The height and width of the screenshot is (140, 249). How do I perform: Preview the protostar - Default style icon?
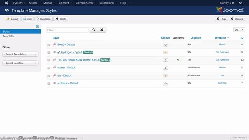[54, 83]
